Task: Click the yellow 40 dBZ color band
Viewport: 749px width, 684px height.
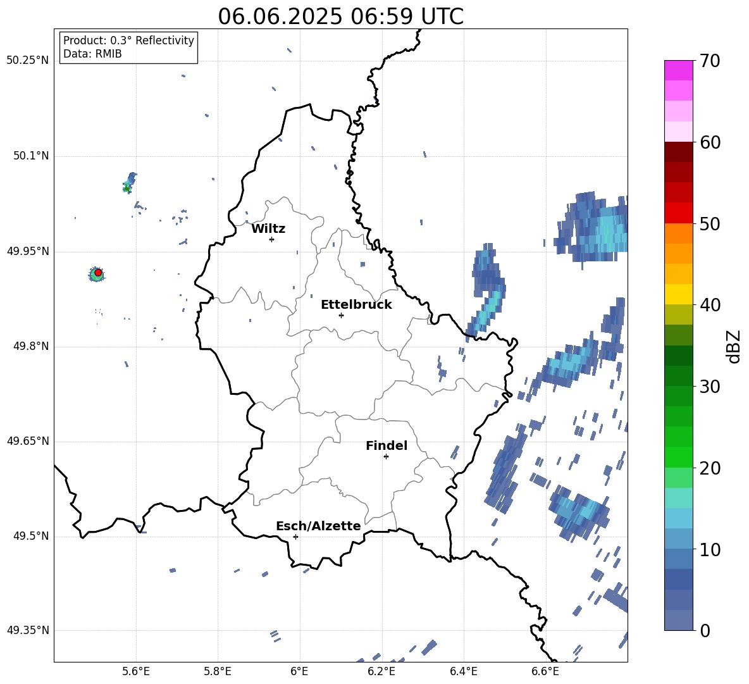Action: [x=678, y=294]
